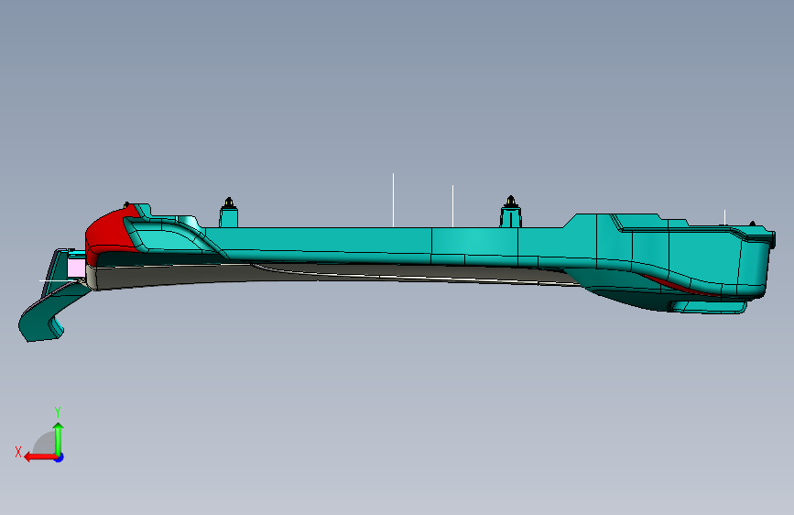Pick the mounting stud right of the white lines
This screenshot has height=515, width=794.
pyautogui.click(x=511, y=211)
